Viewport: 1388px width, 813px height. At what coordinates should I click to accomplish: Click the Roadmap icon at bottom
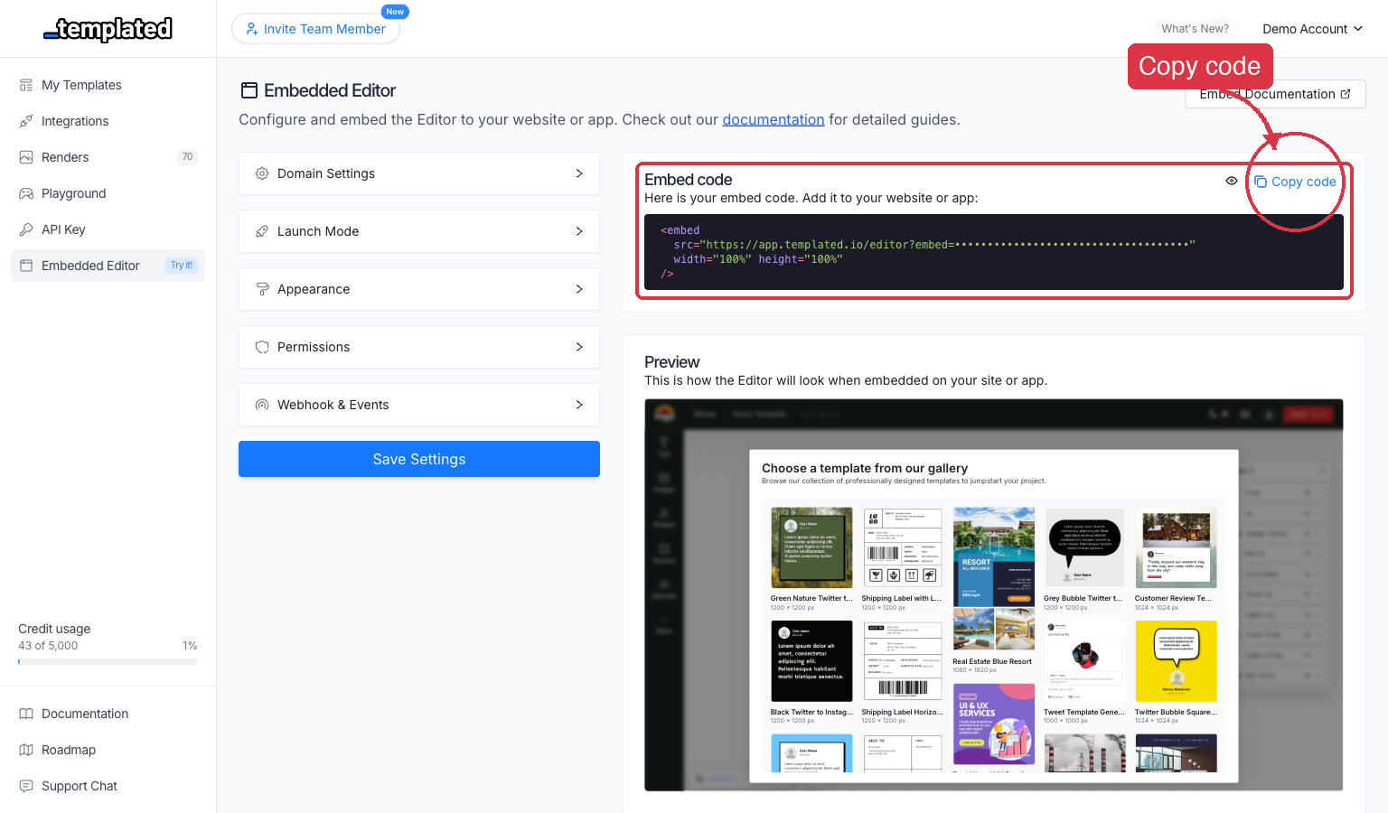click(27, 750)
